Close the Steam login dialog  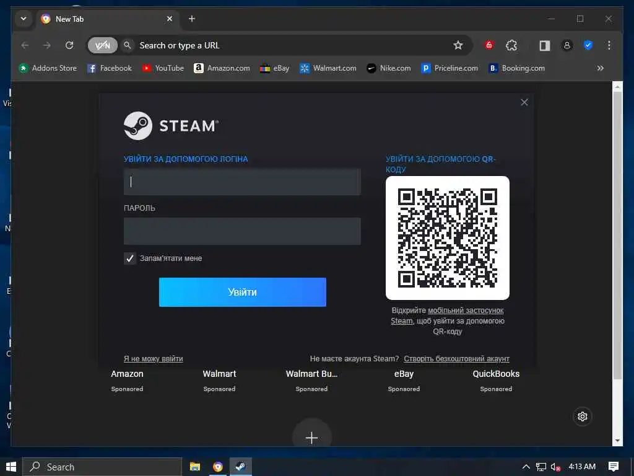coord(524,102)
